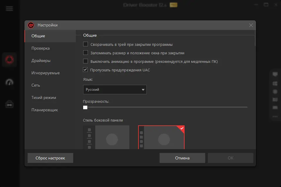Click the Прозрачность slider handle
Screen dimensions: 281x187
coord(85,107)
